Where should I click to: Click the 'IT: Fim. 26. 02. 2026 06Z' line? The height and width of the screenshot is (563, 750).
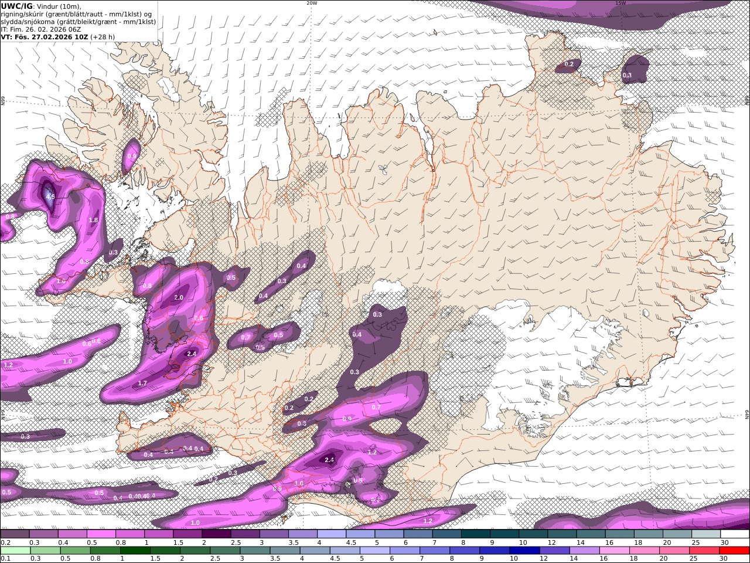(41, 29)
